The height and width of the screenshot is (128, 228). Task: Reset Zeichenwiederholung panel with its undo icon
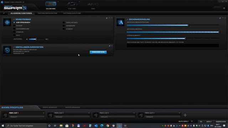[223, 18]
